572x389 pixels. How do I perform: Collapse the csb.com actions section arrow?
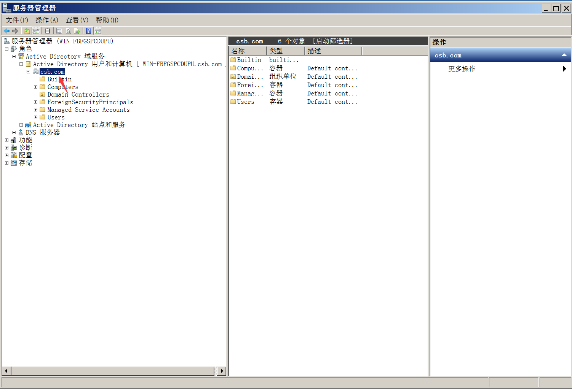tap(564, 56)
